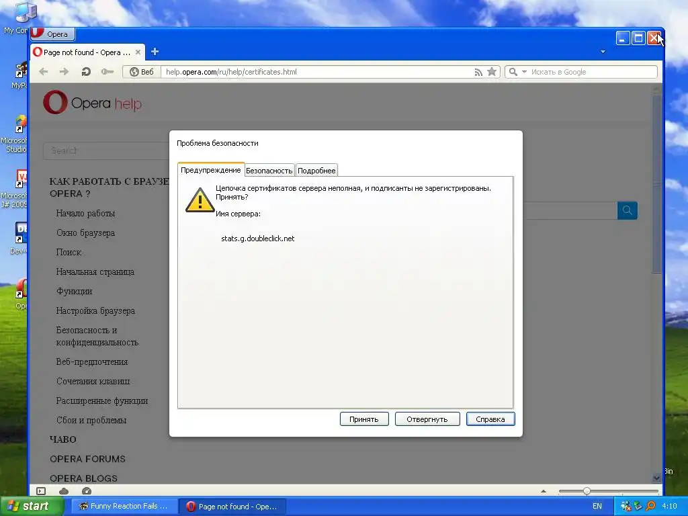The width and height of the screenshot is (688, 516).
Task: Open the ЧАВО section
Action: pyautogui.click(x=63, y=439)
